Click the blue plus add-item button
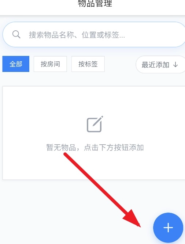This screenshot has width=185, height=244. tap(168, 228)
